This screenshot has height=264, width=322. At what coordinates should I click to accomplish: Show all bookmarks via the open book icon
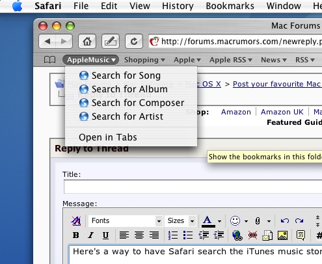pyautogui.click(x=49, y=60)
